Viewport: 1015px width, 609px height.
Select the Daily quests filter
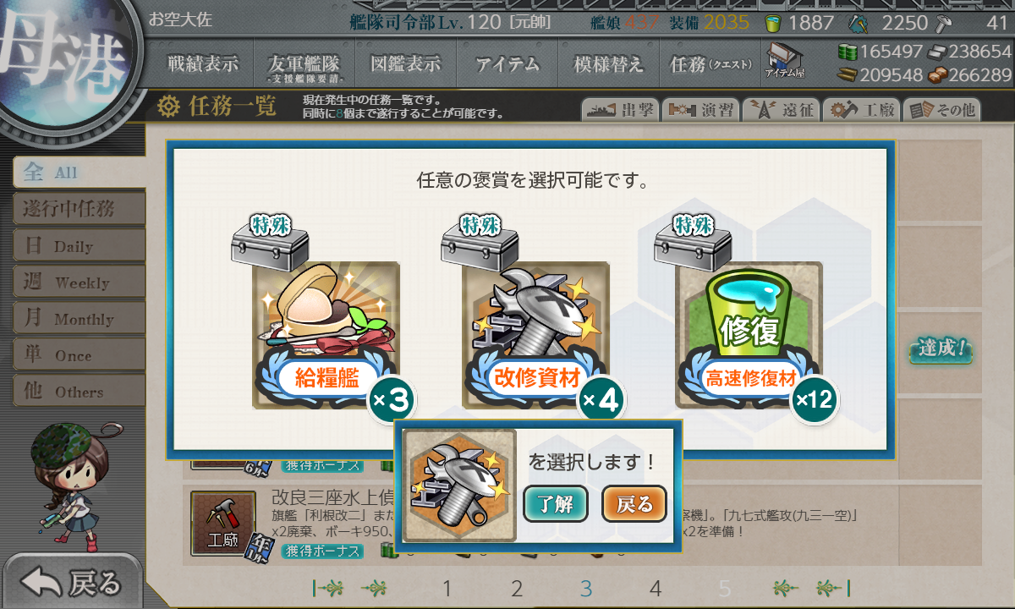79,246
